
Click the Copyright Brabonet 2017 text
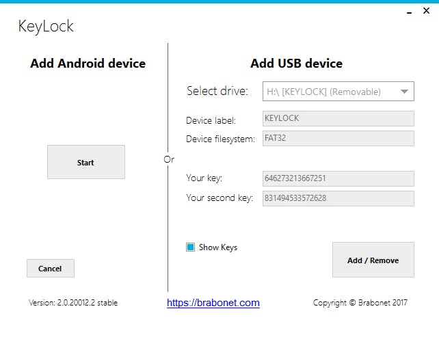click(x=360, y=302)
